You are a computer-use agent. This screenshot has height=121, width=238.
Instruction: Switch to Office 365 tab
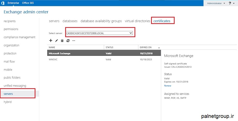pyautogui.click(x=28, y=3)
